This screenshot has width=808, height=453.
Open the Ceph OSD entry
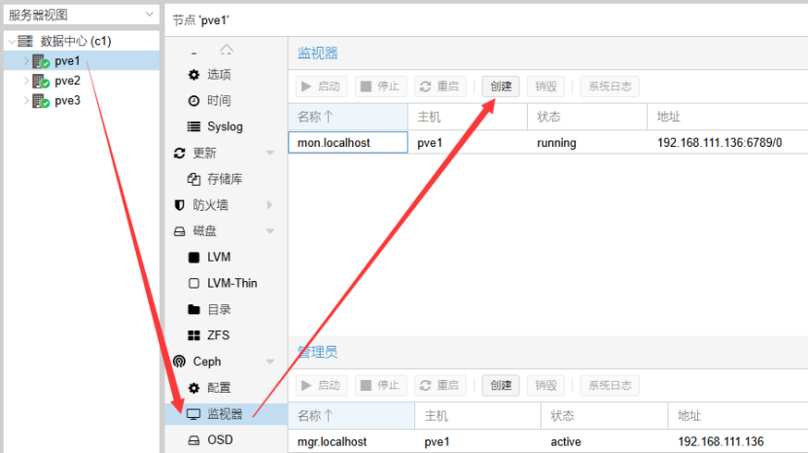220,439
